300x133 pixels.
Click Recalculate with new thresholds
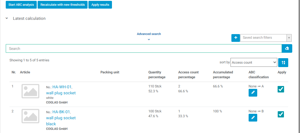(x=63, y=5)
